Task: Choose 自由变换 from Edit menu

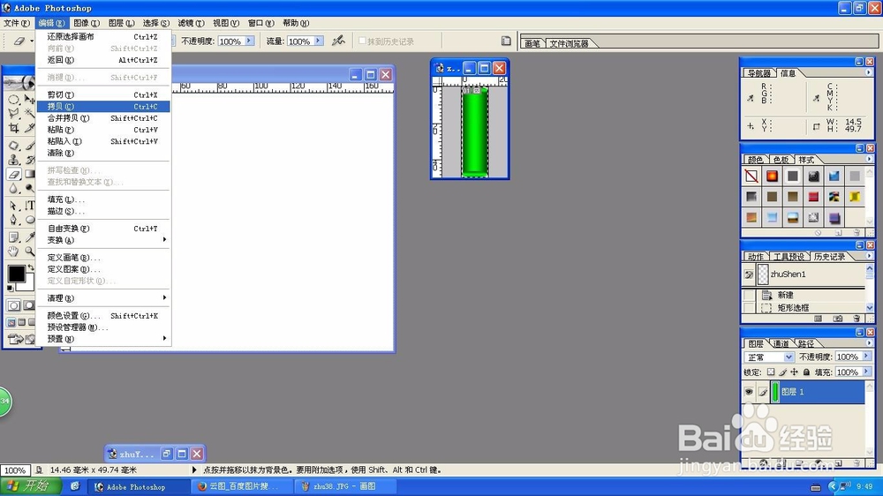Action: pos(103,229)
